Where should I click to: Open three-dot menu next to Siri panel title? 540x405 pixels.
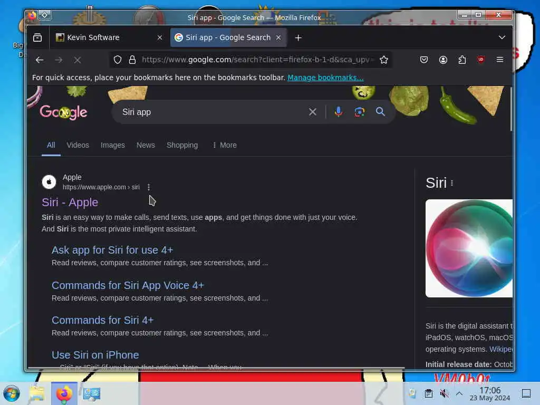pos(452,183)
